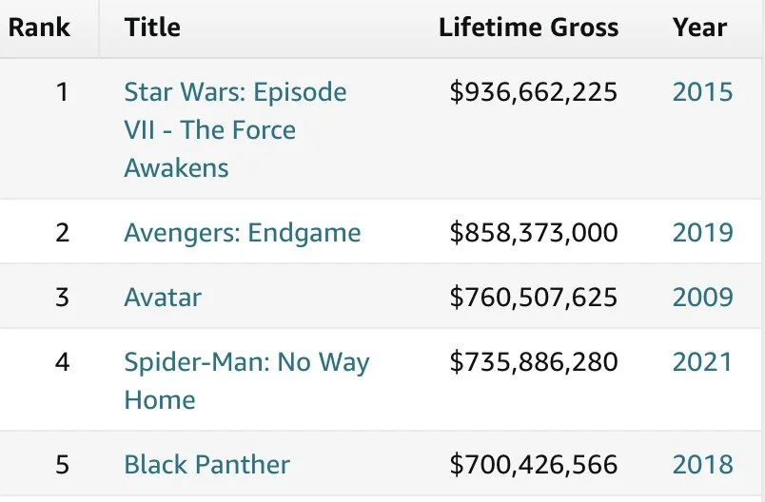The height and width of the screenshot is (502, 765).
Task: Open the 2018 year link
Action: (x=702, y=465)
